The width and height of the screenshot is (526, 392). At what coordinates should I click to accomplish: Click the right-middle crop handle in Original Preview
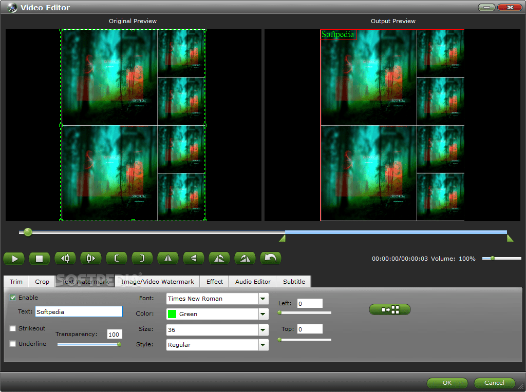[204, 125]
